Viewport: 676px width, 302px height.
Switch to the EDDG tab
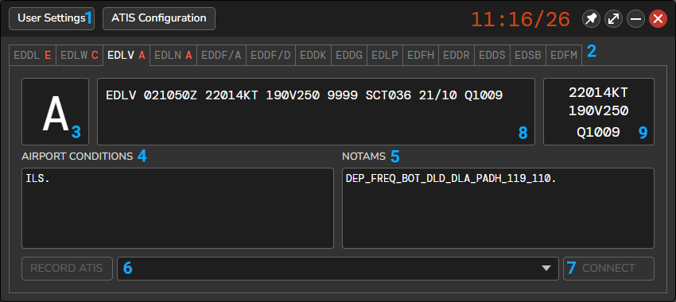349,56
